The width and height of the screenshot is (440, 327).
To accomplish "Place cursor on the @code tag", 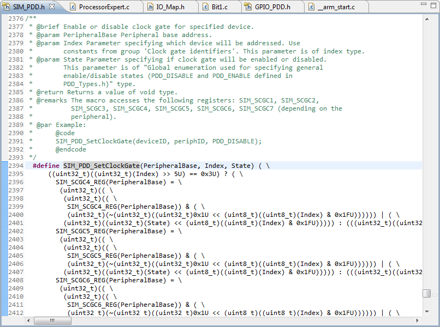I will click(65, 133).
